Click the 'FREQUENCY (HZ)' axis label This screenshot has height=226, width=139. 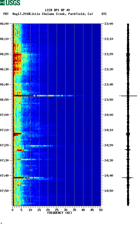click(x=59, y=213)
